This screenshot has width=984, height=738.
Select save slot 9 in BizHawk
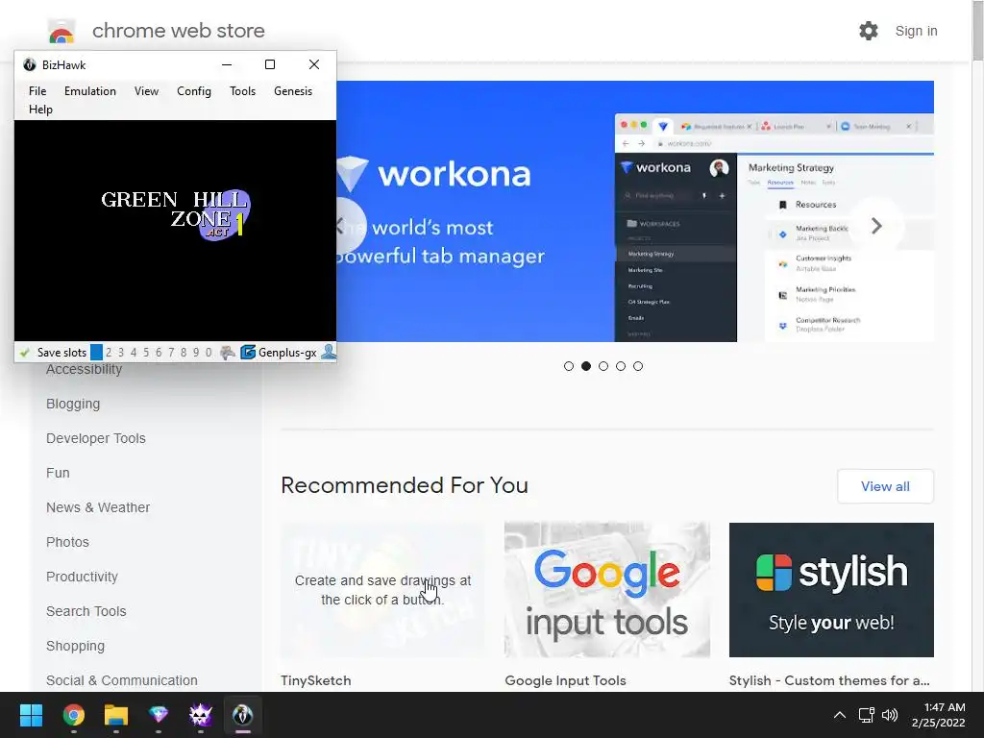196,353
